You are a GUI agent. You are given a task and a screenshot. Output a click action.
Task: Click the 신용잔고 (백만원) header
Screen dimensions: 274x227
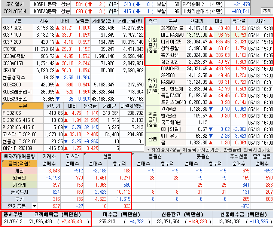[x=182, y=214]
